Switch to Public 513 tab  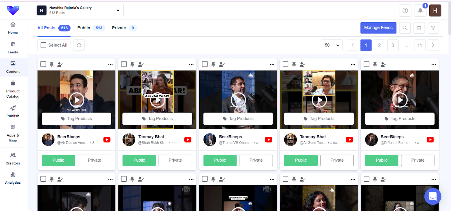(91, 28)
